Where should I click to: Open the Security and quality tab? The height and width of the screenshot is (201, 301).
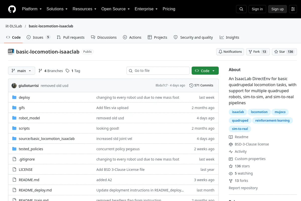[x=193, y=37]
